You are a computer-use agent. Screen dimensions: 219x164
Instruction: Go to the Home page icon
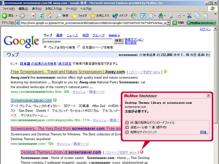[49, 16]
